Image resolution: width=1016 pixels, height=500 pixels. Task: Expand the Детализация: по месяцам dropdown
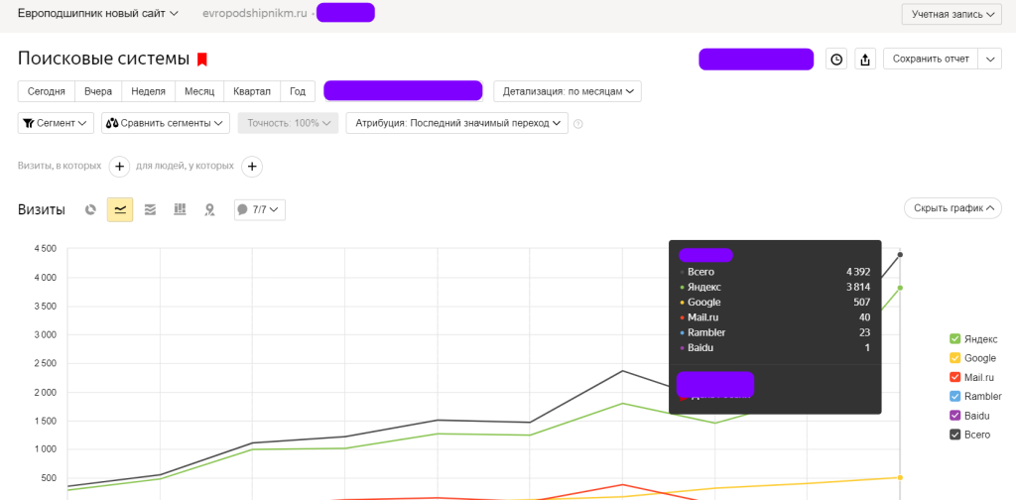point(568,91)
